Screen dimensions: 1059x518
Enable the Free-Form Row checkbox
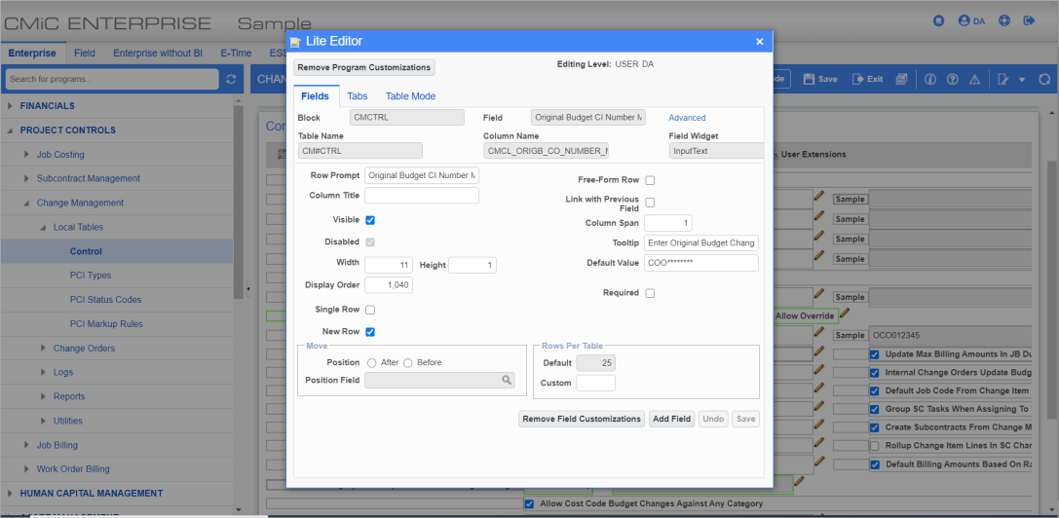click(650, 180)
